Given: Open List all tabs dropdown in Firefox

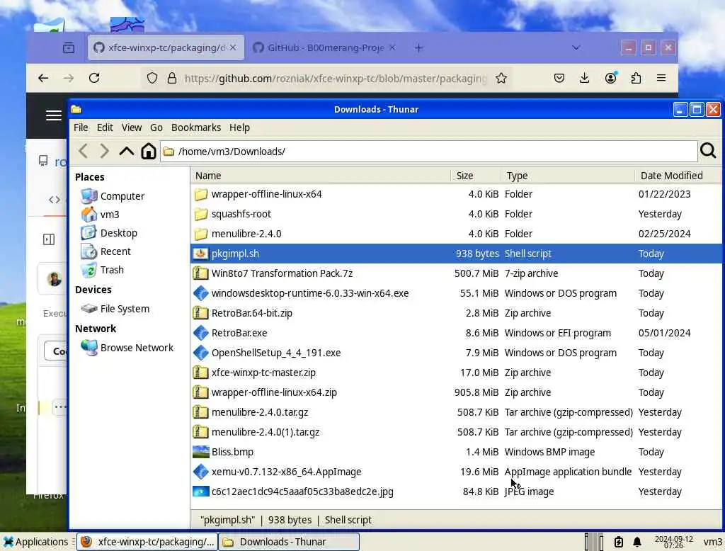Looking at the screenshot, I should (576, 47).
